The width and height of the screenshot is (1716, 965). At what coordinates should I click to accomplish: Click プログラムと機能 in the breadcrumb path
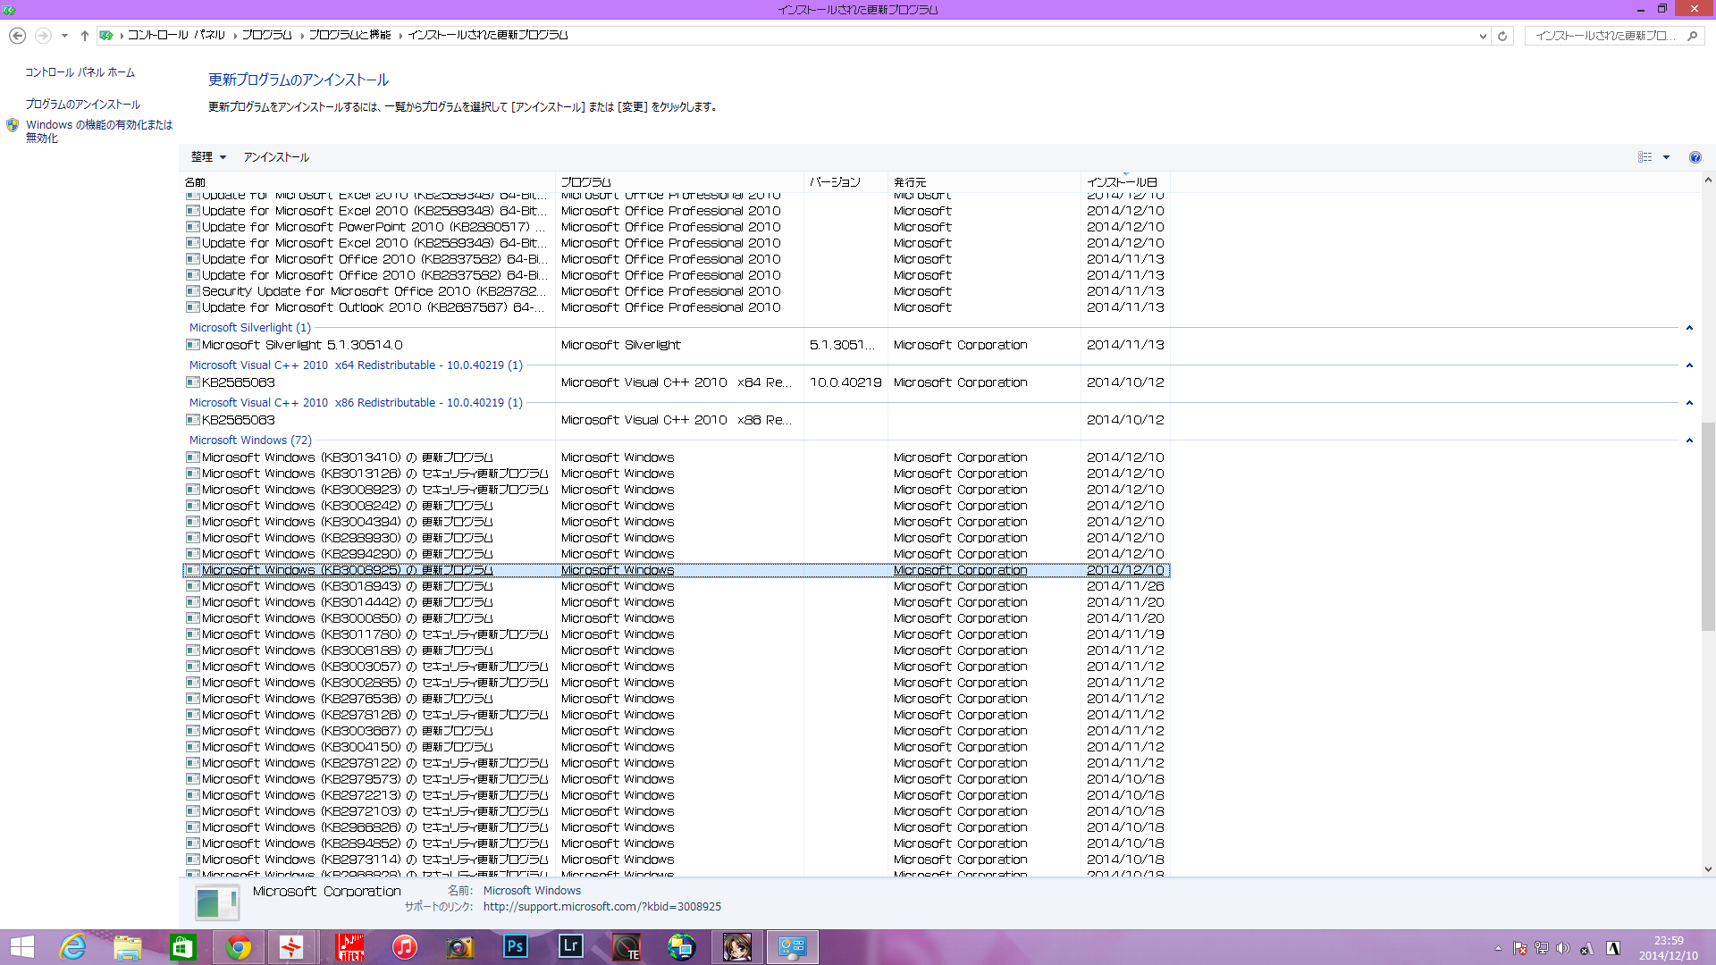(350, 35)
